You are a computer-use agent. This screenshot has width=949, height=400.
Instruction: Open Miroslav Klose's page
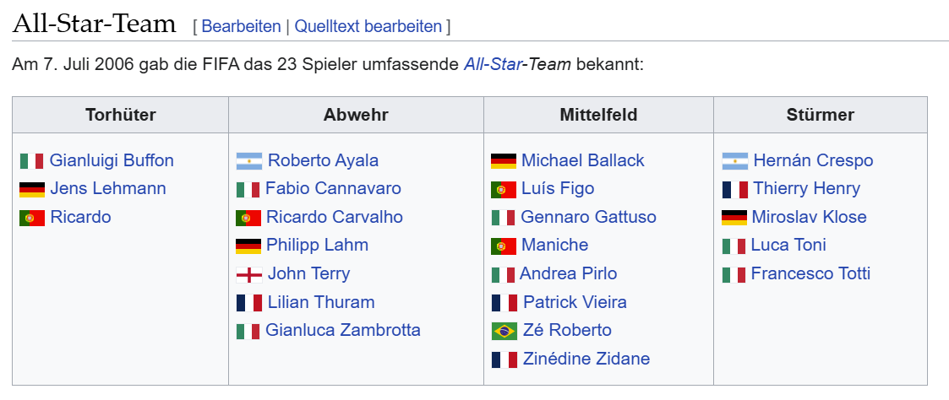(810, 217)
